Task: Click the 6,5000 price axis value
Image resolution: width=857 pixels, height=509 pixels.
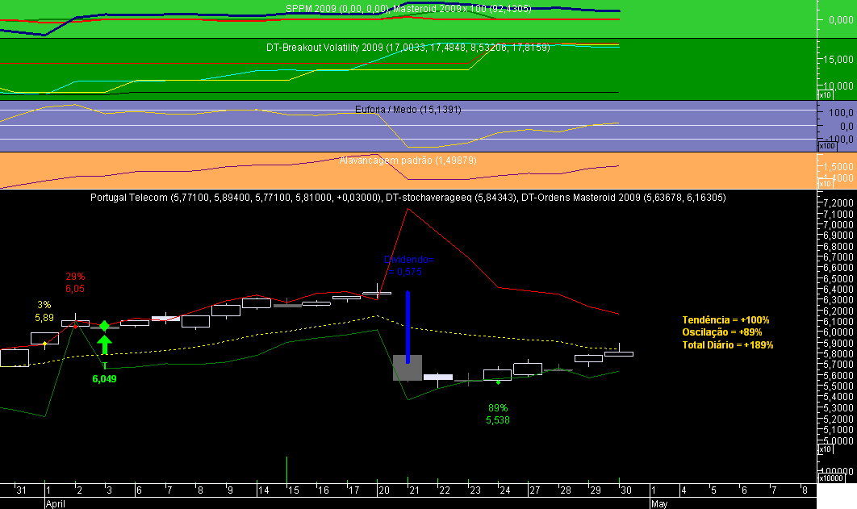Action: point(838,278)
